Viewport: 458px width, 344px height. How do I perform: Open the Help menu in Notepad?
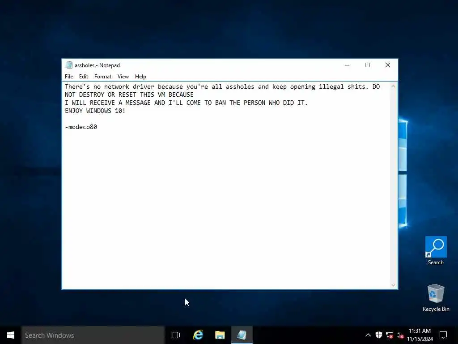[140, 76]
